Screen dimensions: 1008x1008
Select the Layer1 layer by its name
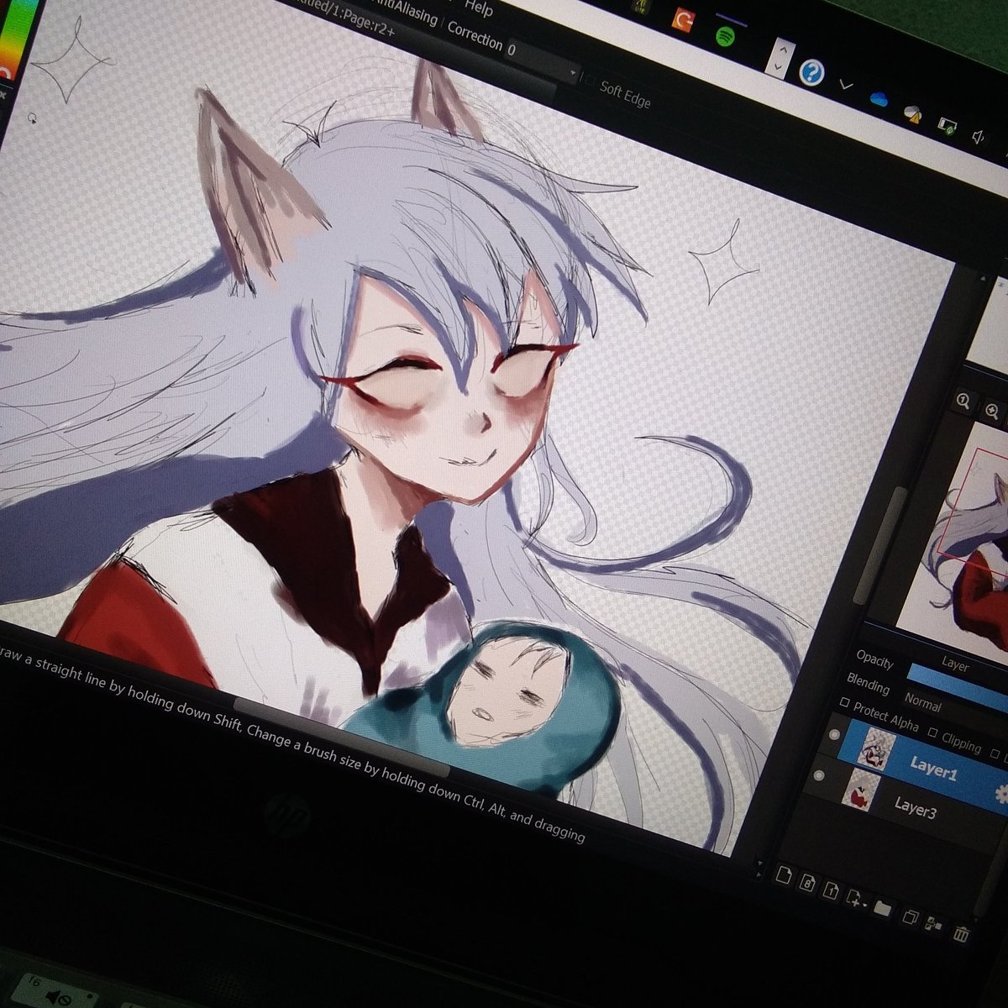[x=934, y=768]
